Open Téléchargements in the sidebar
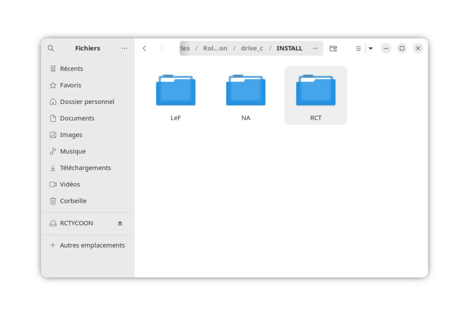Viewport: 469px width, 321px height. coord(85,168)
